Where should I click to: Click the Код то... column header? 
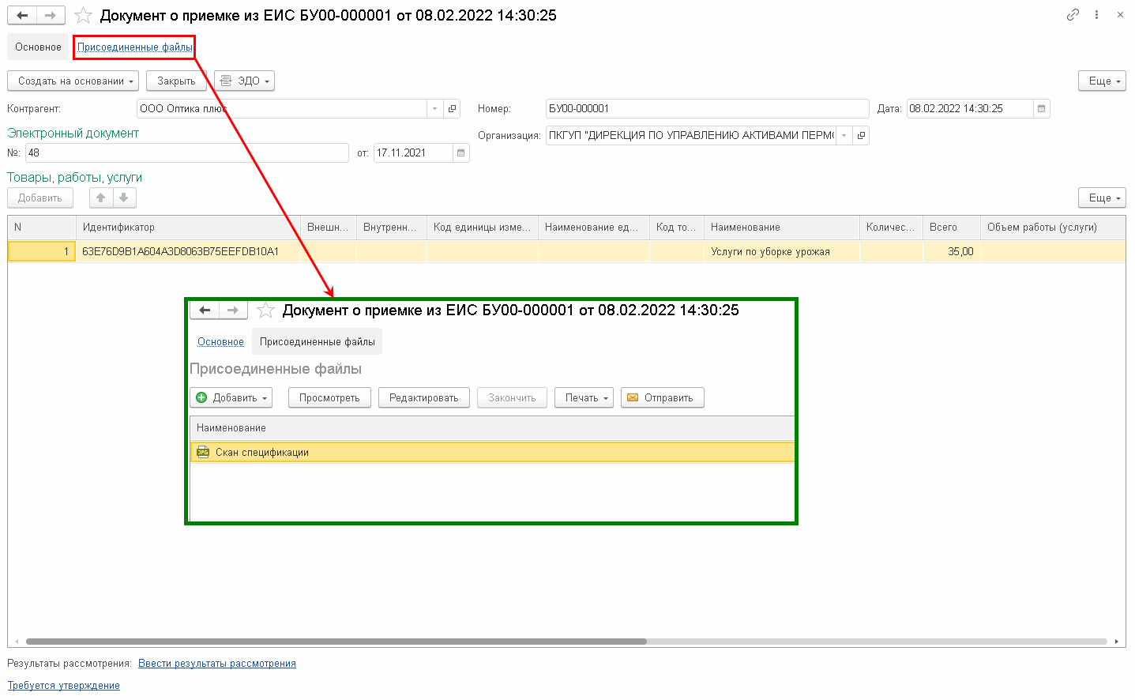pos(677,228)
